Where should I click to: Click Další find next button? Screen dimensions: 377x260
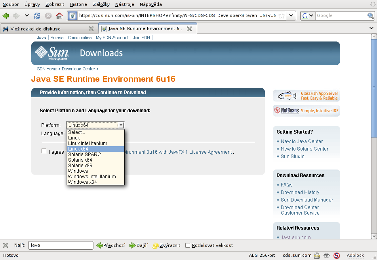click(x=139, y=245)
